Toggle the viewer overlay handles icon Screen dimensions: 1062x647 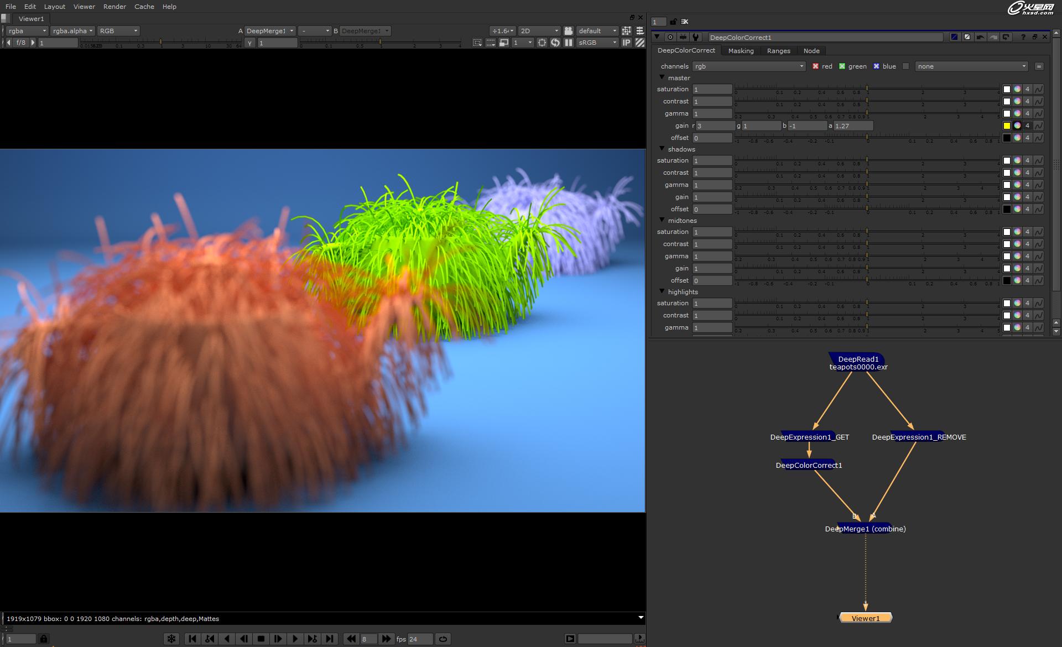[x=626, y=31]
